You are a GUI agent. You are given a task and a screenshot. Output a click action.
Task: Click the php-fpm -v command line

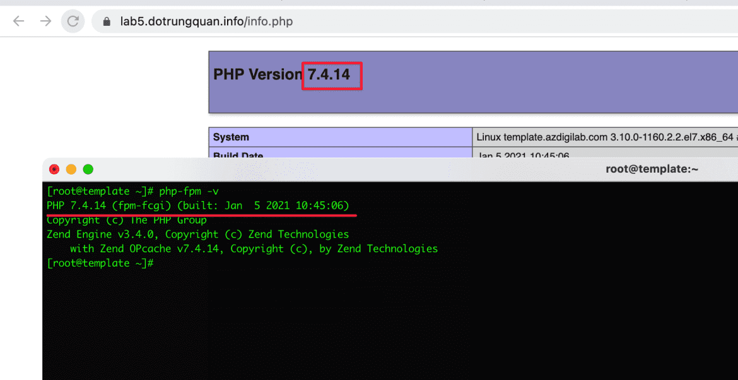(x=133, y=192)
